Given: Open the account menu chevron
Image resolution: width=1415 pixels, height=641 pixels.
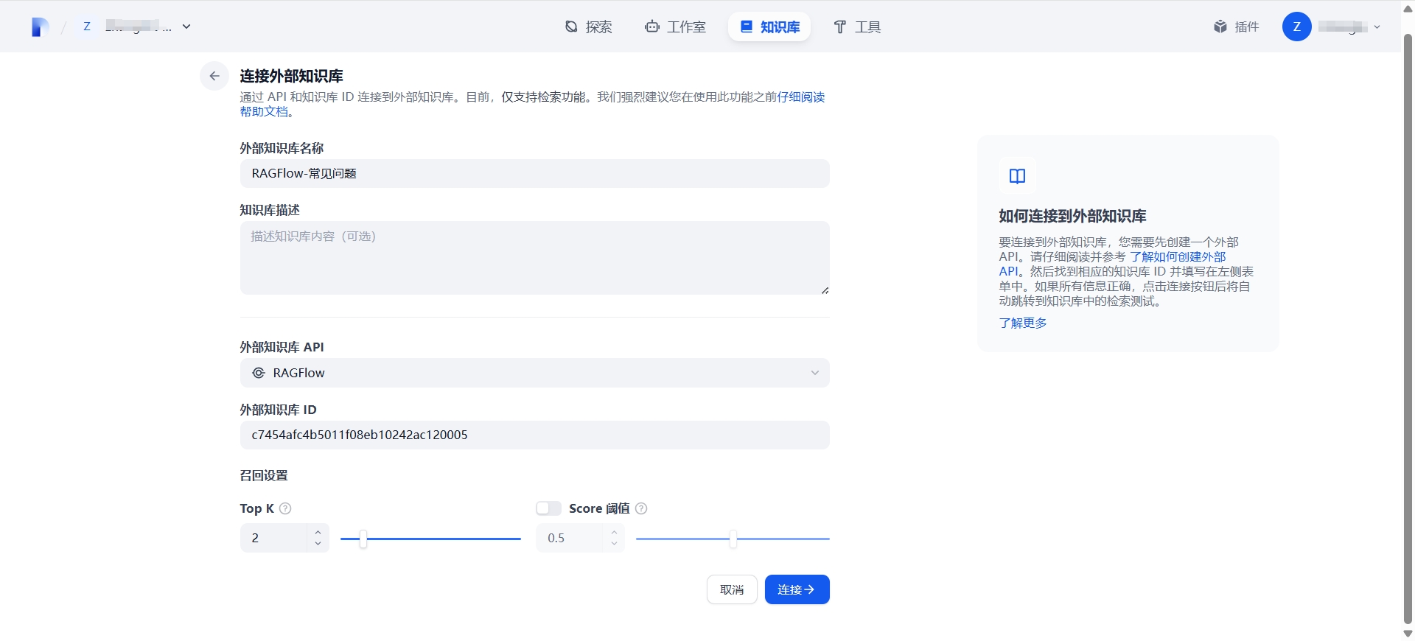Looking at the screenshot, I should coord(1377,27).
